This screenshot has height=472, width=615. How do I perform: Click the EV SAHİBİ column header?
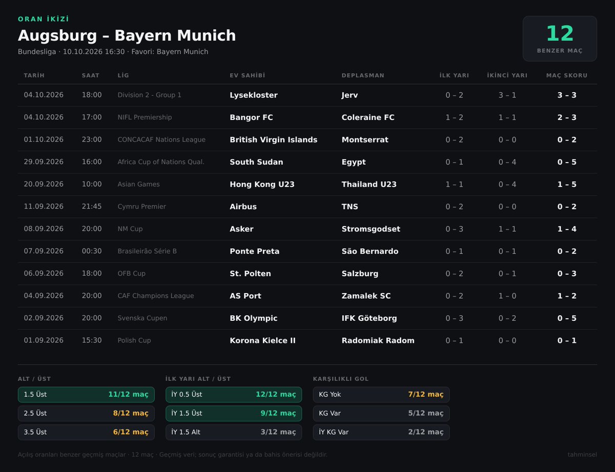click(248, 75)
